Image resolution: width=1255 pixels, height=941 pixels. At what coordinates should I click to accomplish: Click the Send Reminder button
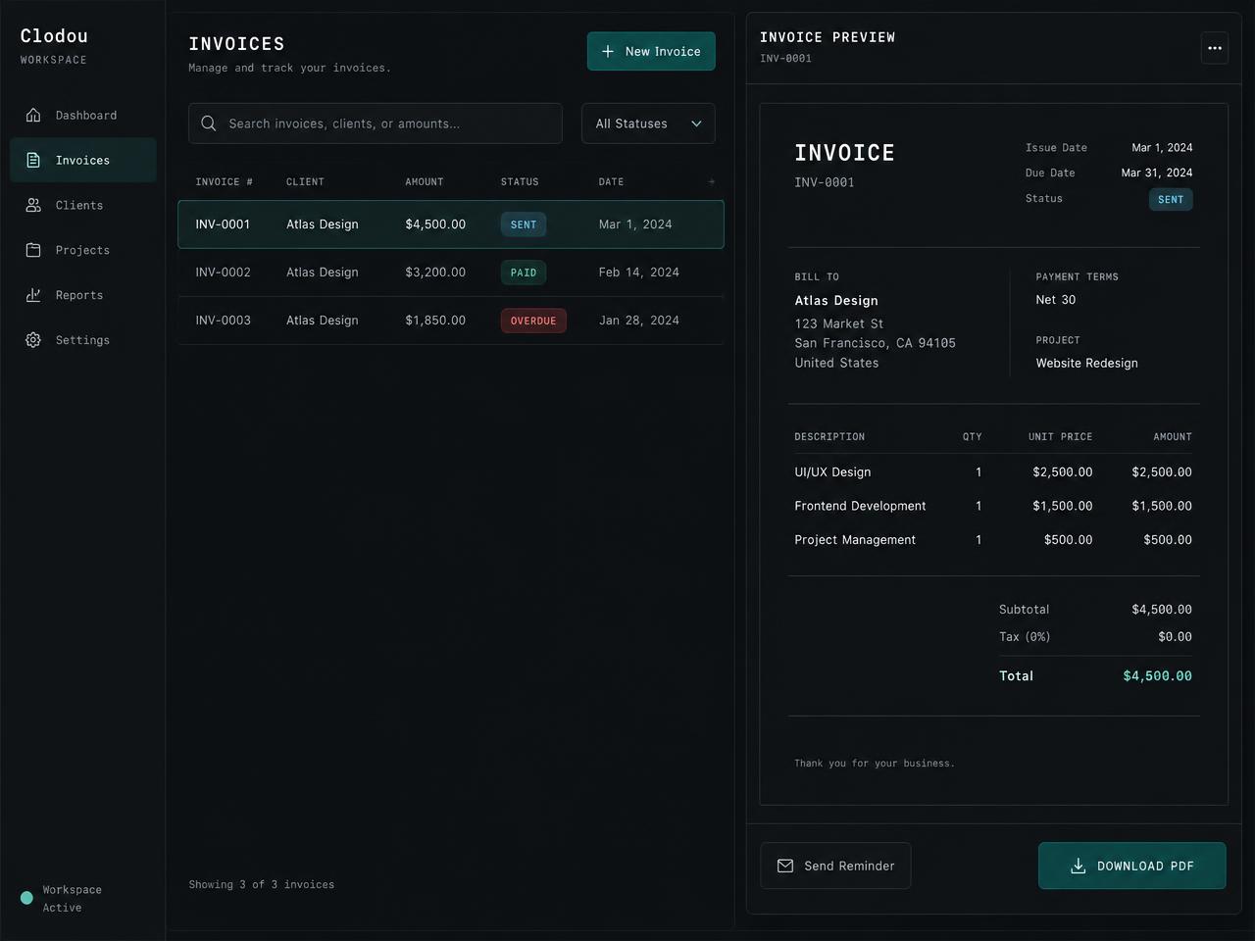coord(835,866)
